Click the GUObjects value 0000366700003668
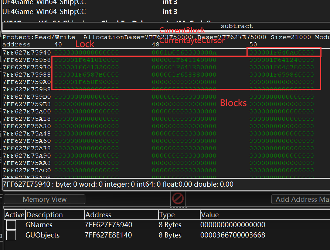 [232, 235]
